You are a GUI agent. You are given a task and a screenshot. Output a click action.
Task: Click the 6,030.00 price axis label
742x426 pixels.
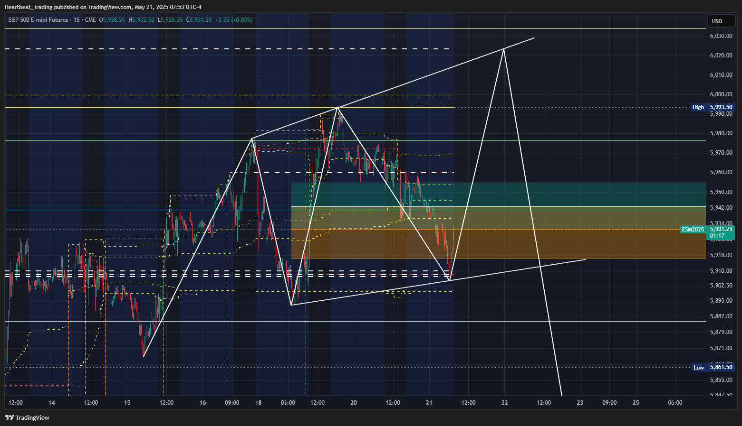[721, 36]
